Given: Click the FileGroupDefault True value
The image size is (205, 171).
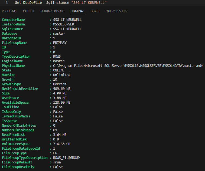Looking at the screenshot, I should pos(57,162).
